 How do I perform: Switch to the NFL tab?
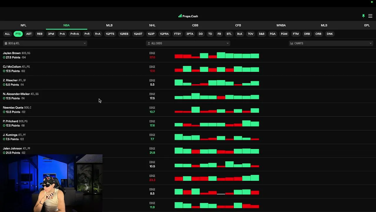(x=23, y=25)
